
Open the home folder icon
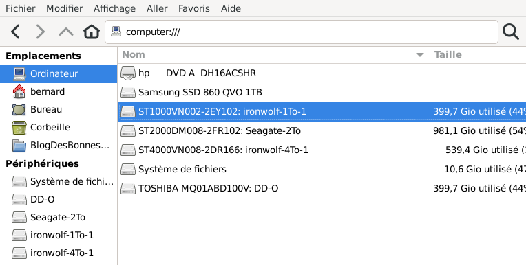[92, 32]
